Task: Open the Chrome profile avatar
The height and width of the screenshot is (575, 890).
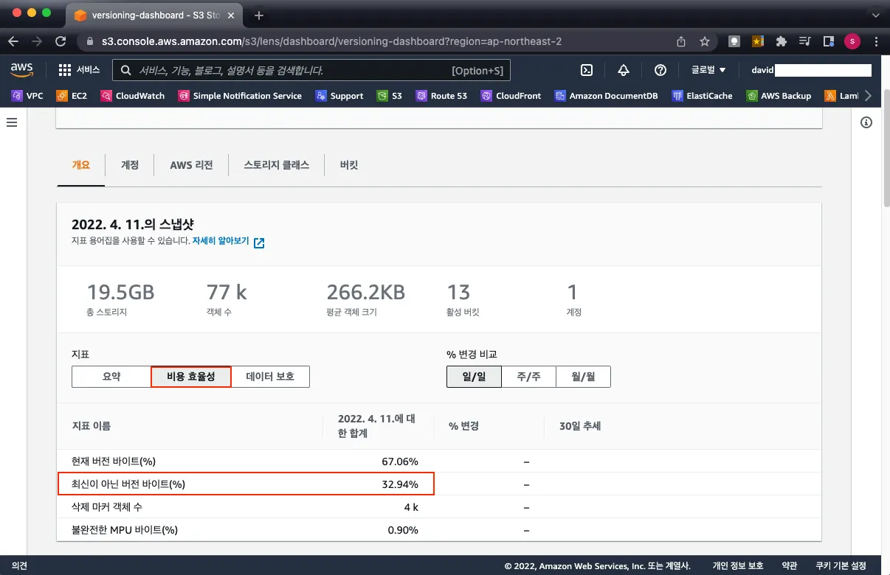Action: click(x=852, y=41)
